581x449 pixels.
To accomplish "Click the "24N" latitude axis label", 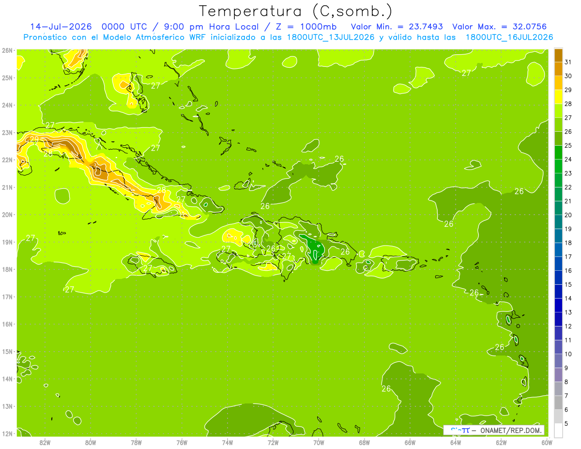I will pyautogui.click(x=7, y=105).
